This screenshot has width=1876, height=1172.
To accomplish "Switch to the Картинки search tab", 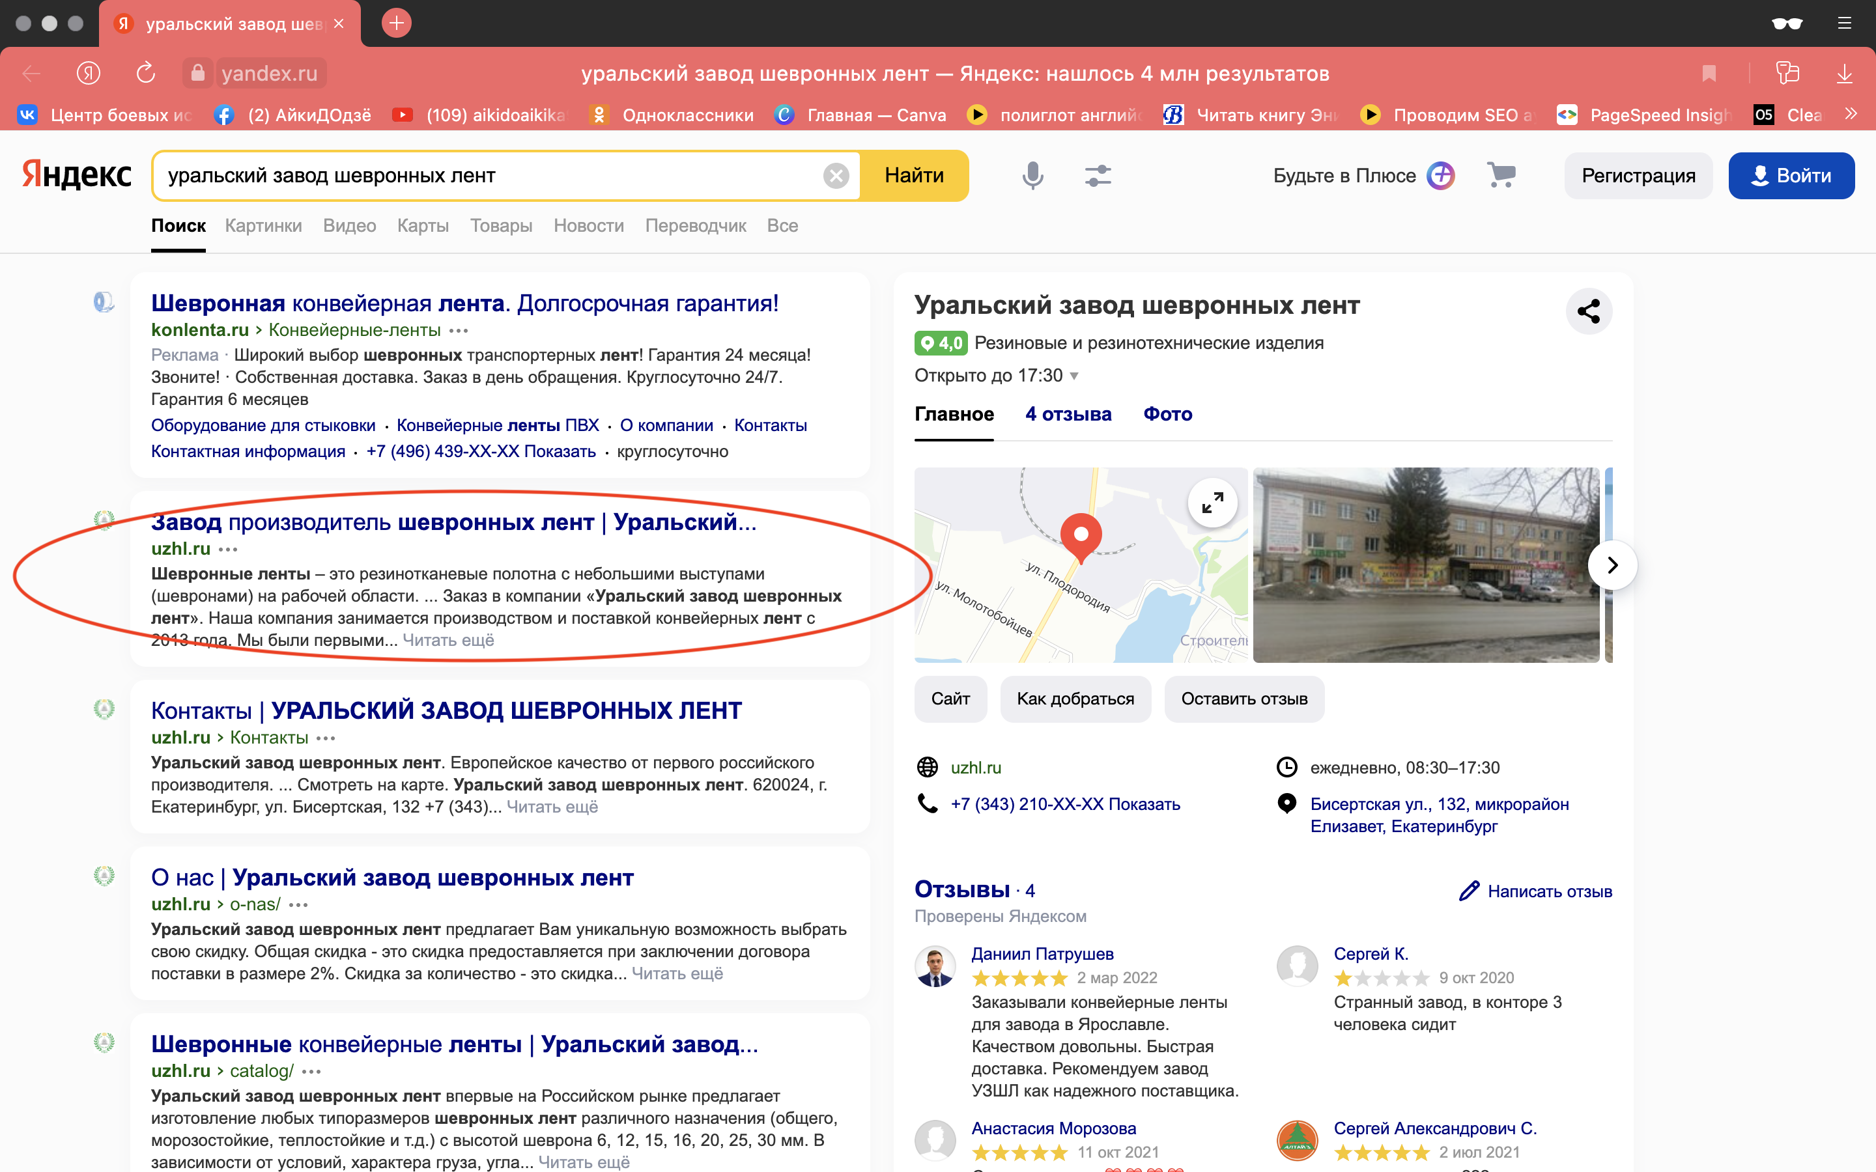I will point(263,225).
